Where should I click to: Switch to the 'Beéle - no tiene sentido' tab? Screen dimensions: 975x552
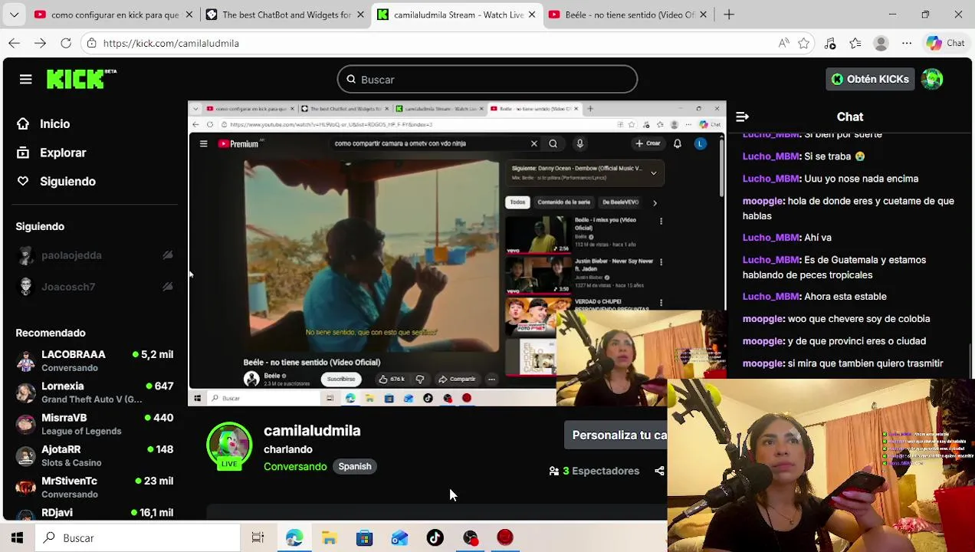click(629, 15)
